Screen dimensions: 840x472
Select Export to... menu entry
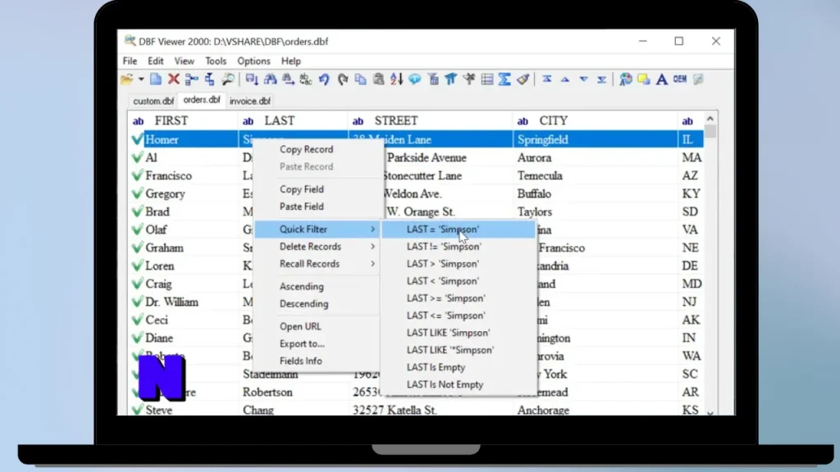(317, 343)
